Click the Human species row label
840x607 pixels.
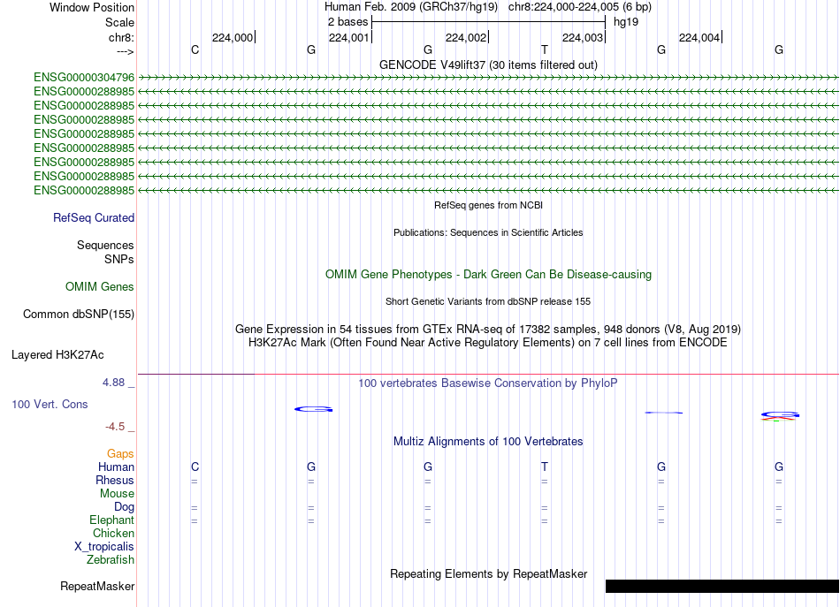click(116, 467)
